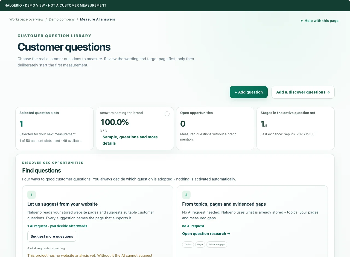
Task: Click the Nalqerio demo view banner text
Action: pos(55,5)
